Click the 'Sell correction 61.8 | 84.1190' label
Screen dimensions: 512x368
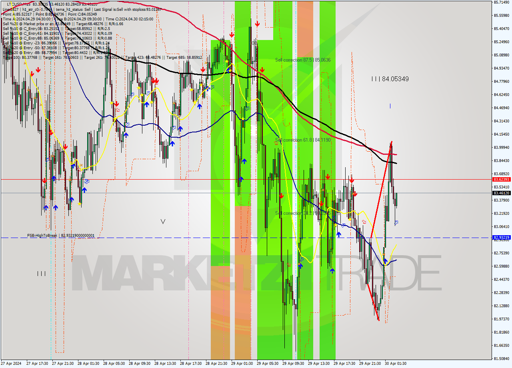[x=303, y=140]
